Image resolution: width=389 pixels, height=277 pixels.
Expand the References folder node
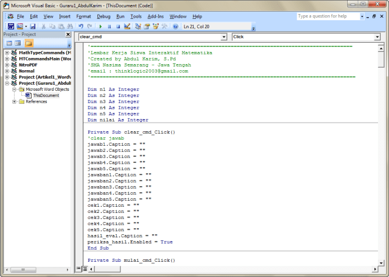[x=14, y=102]
